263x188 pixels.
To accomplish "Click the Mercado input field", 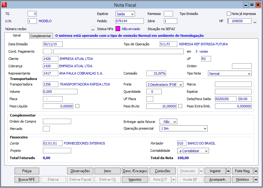I will [x=46, y=129].
